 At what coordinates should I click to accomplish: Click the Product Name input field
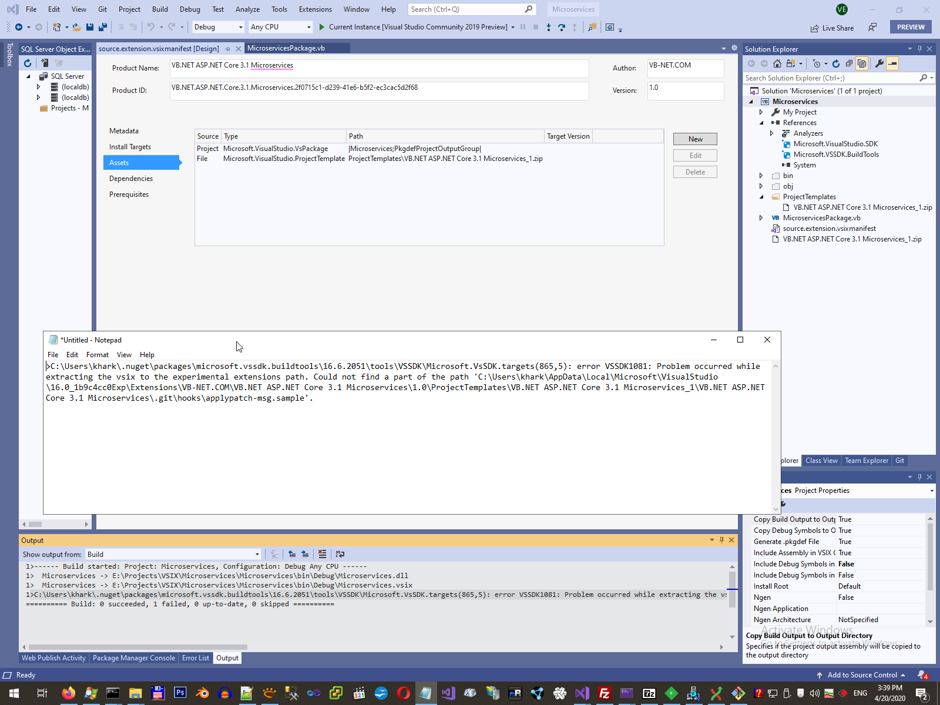click(x=380, y=68)
